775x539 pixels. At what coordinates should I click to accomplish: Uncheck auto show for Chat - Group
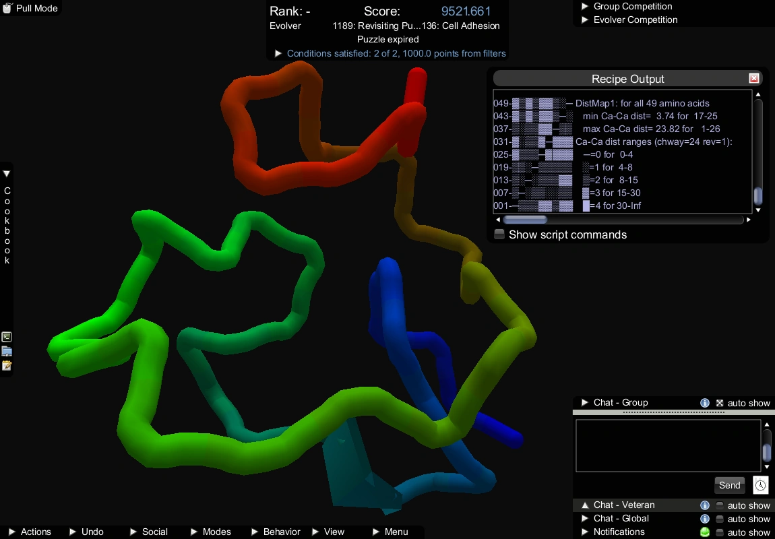(x=720, y=403)
